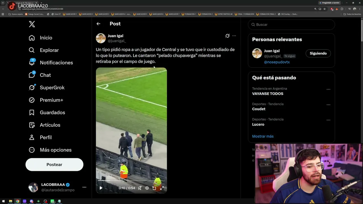Open the post's more options menu
This screenshot has width=363, height=204.
tap(234, 36)
